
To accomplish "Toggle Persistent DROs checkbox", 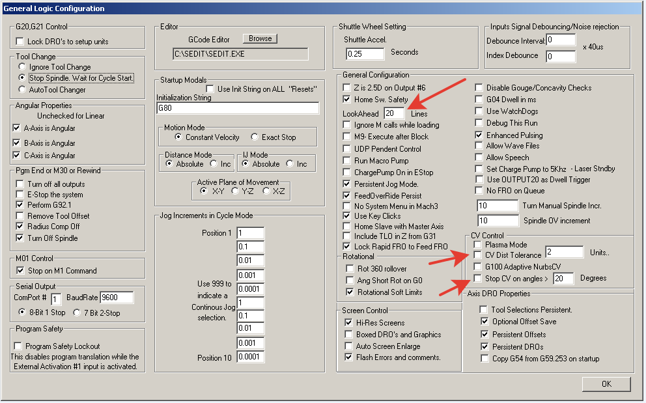I will pyautogui.click(x=484, y=346).
